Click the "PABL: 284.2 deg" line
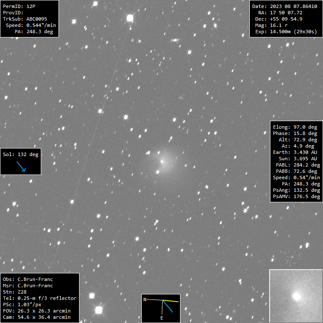The image size is (323, 323). (x=298, y=165)
